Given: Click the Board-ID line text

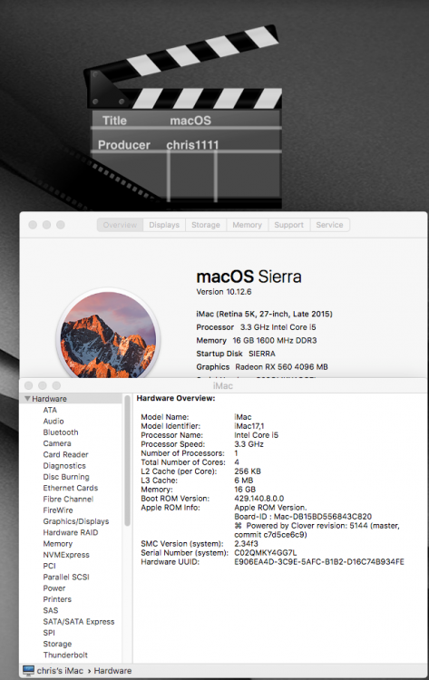Looking at the screenshot, I should pyautogui.click(x=303, y=517).
